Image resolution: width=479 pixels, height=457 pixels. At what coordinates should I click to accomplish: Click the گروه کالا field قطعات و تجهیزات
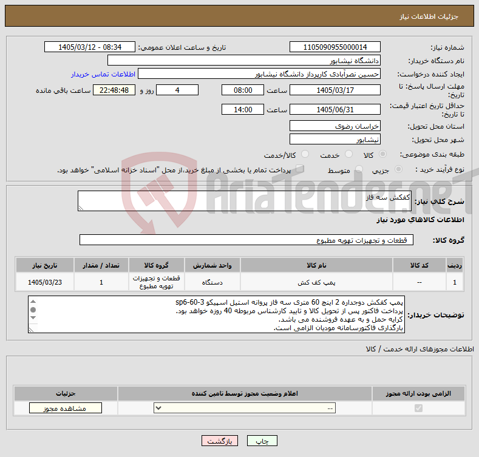(x=246, y=240)
